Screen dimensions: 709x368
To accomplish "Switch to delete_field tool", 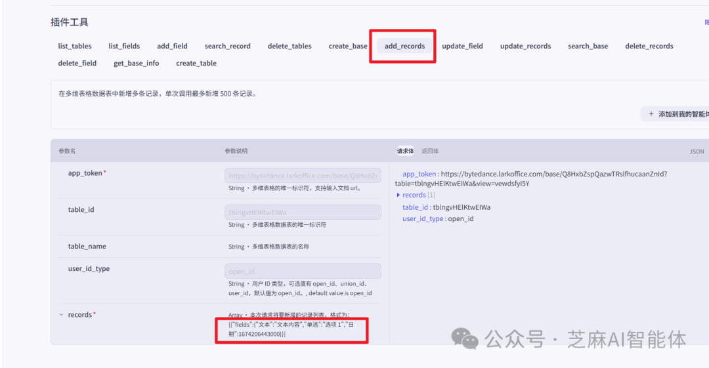I will point(77,63).
